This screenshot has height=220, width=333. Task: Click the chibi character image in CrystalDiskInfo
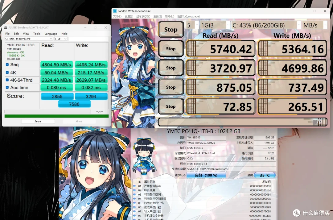point(144,156)
